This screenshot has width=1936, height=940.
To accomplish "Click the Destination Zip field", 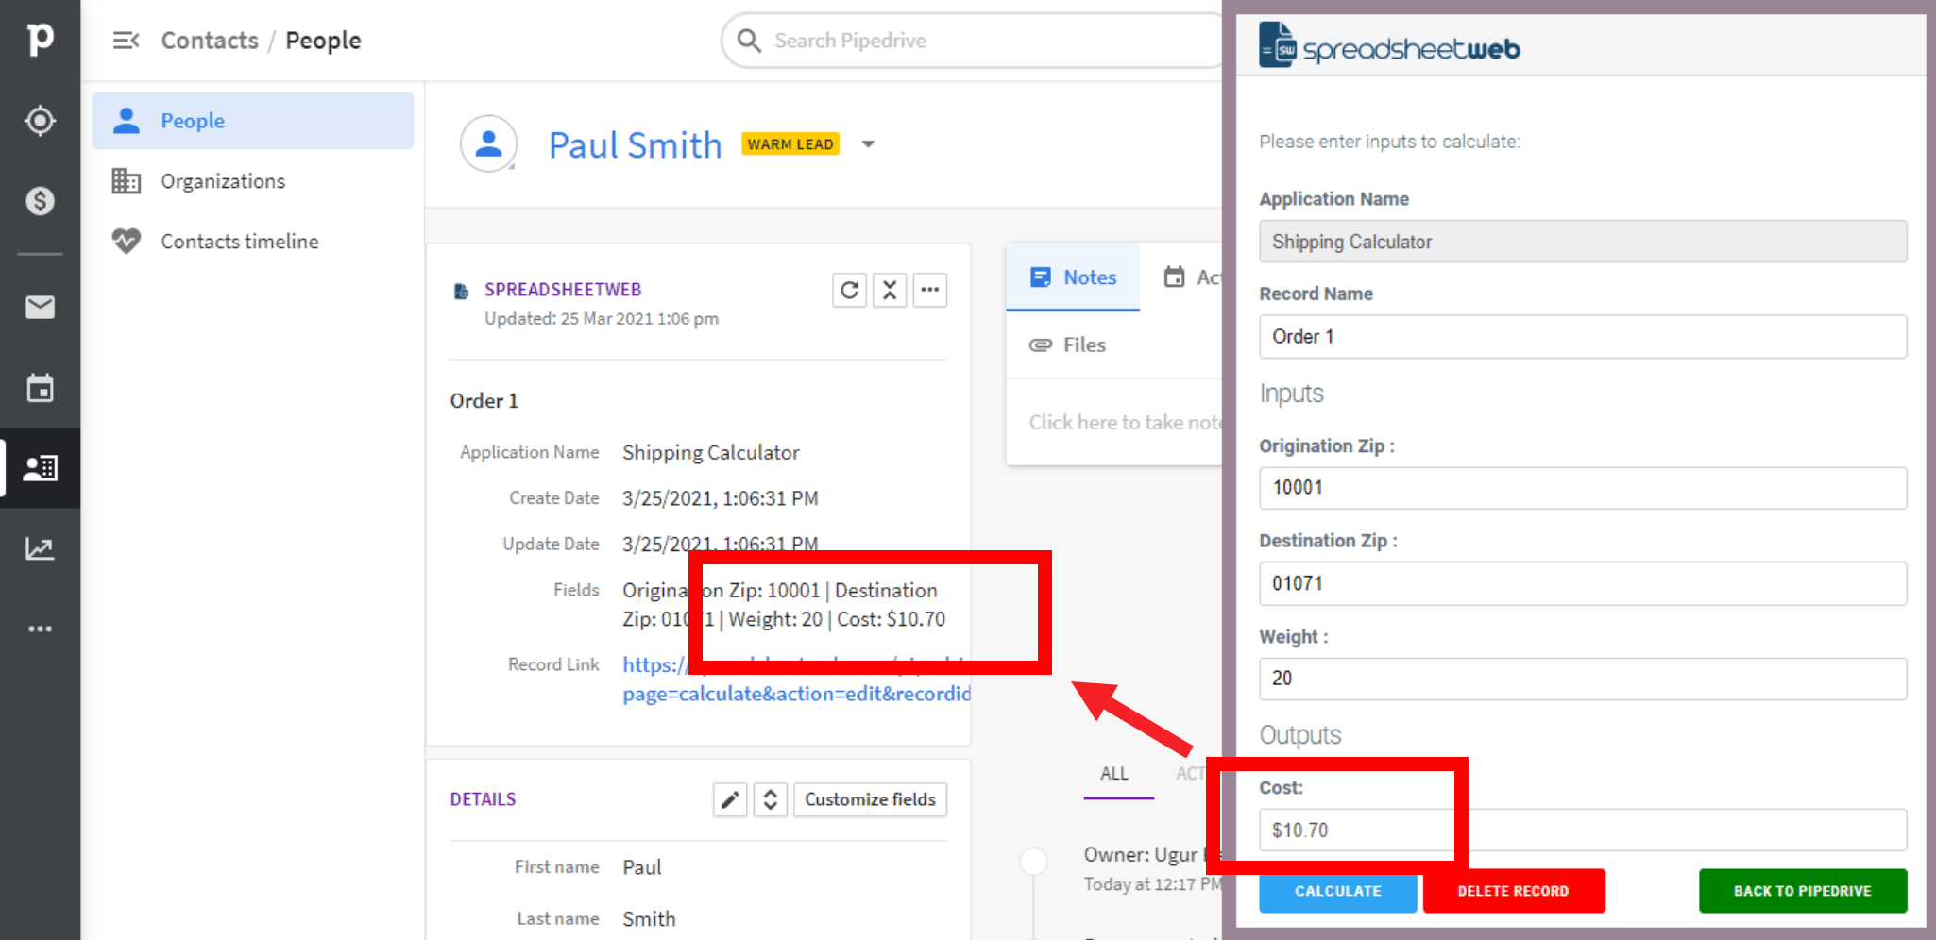I will 1583,583.
